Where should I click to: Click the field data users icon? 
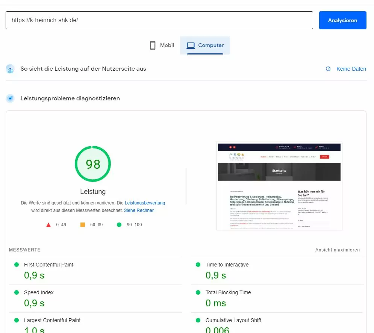tap(10, 69)
